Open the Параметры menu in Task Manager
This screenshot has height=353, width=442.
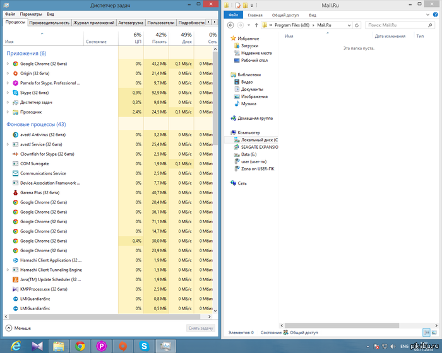pos(31,13)
